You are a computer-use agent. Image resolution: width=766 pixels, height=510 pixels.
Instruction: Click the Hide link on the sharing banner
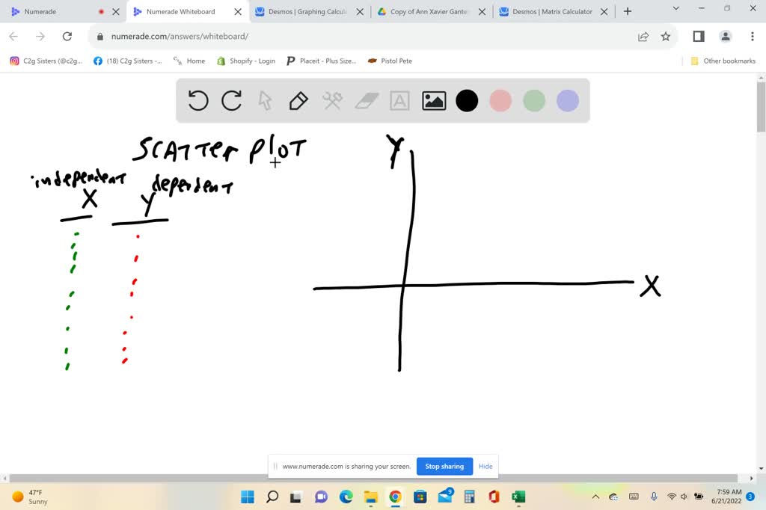click(485, 466)
